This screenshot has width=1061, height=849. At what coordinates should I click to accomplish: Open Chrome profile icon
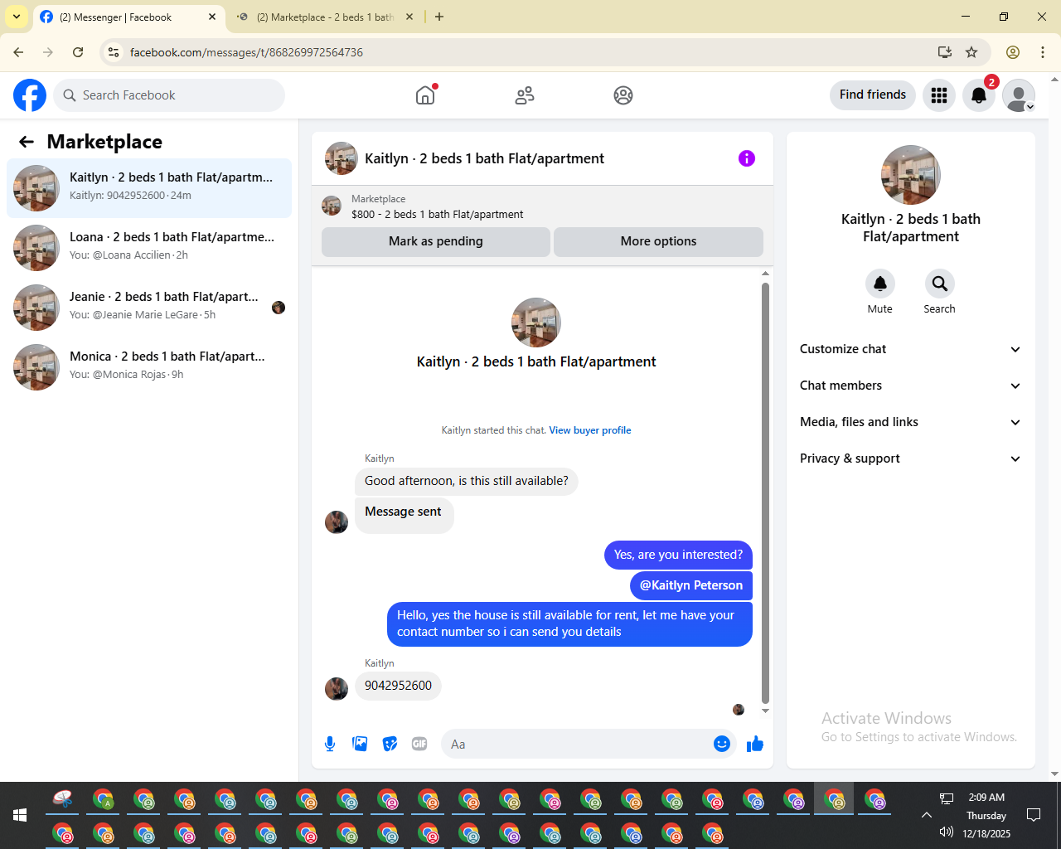[1013, 52]
